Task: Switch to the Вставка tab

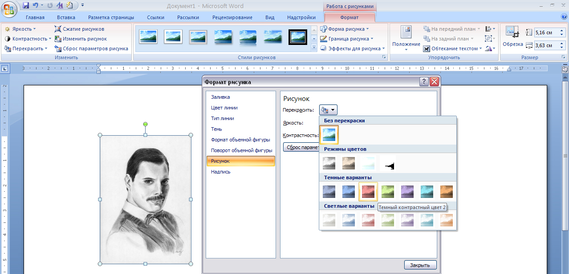Action: [66, 17]
